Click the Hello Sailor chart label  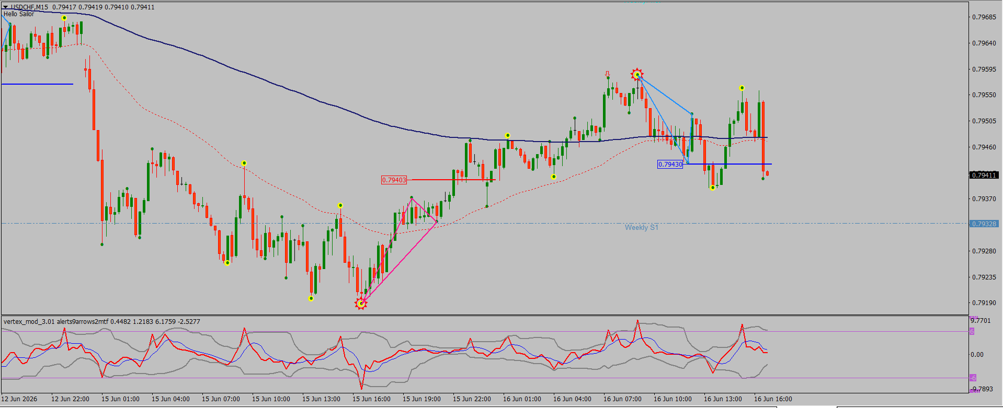pos(19,14)
